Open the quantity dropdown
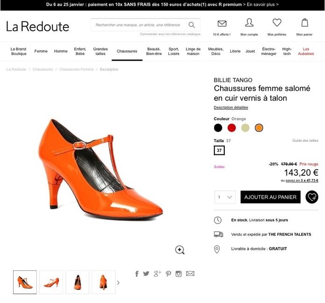 [x=225, y=197]
